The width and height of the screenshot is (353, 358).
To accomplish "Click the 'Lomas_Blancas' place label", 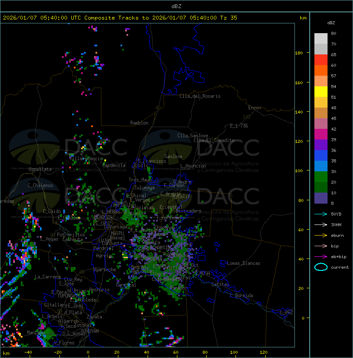I will (244, 263).
